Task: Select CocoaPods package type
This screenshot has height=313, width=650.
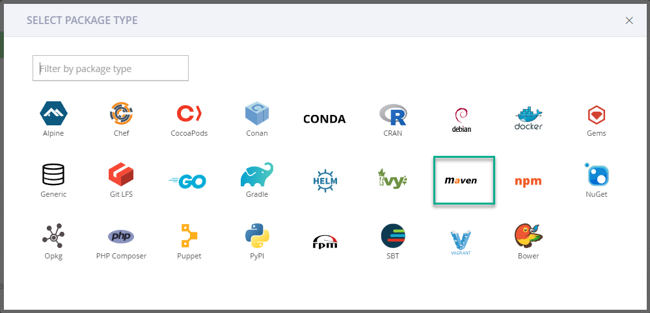Action: pyautogui.click(x=189, y=119)
